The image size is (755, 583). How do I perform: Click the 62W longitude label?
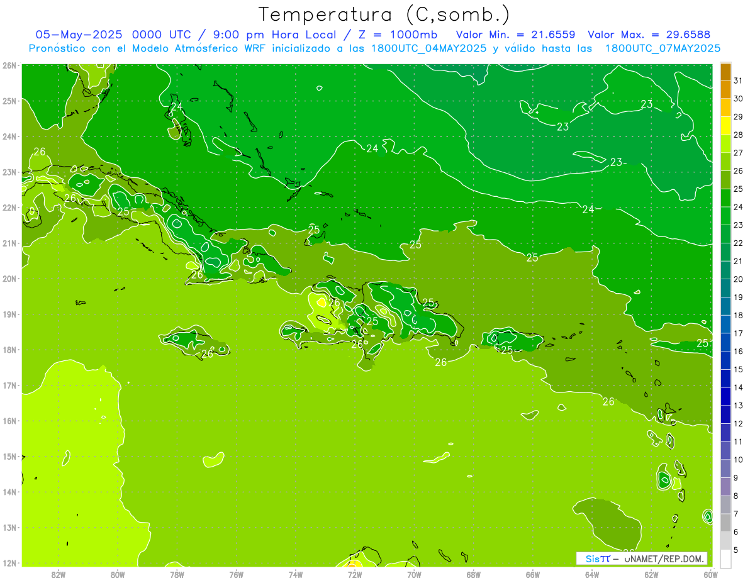click(651, 574)
